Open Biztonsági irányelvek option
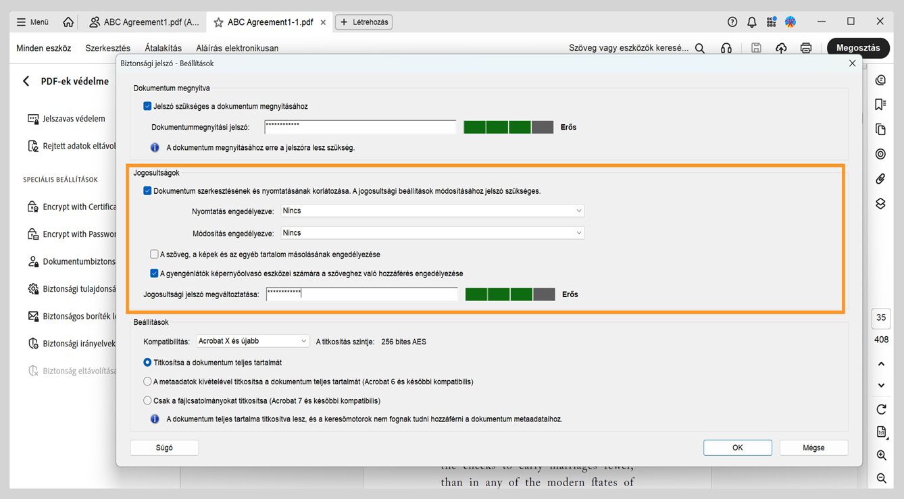The width and height of the screenshot is (904, 499). [x=72, y=344]
